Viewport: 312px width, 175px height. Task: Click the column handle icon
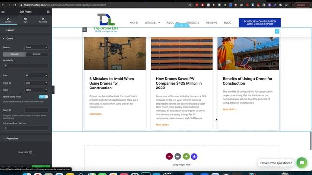[84, 30]
